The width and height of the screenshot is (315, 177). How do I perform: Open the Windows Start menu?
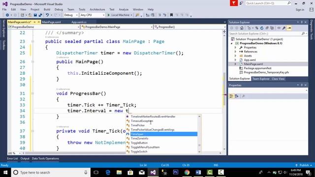point(5,173)
